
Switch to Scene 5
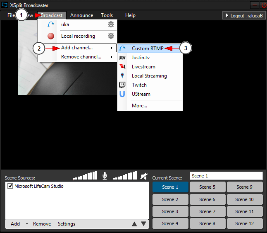pos(207,187)
